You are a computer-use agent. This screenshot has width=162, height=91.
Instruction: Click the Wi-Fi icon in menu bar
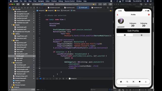pyautogui.click(x=123, y=1)
